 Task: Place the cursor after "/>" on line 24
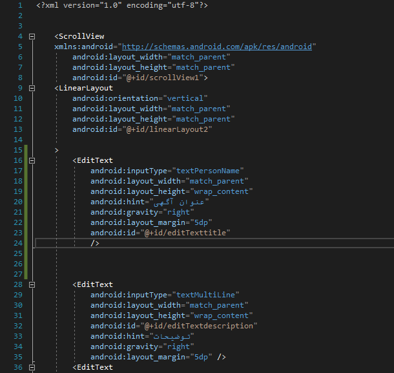[x=100, y=243]
